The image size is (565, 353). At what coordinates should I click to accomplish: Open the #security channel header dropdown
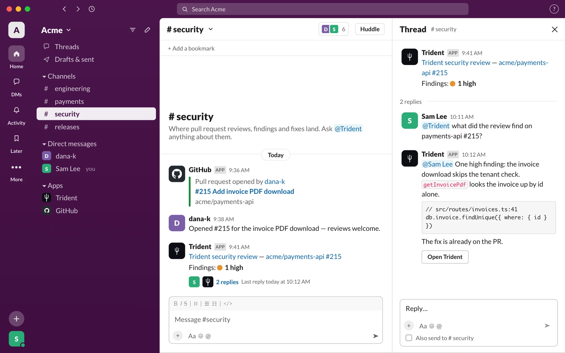pos(190,29)
